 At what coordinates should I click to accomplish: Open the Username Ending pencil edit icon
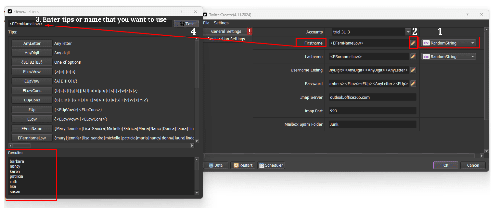413,70
